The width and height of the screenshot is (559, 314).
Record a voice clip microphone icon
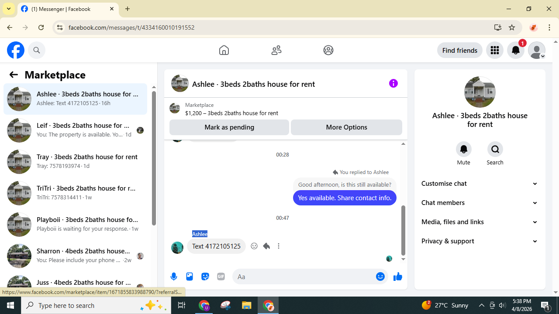174,276
